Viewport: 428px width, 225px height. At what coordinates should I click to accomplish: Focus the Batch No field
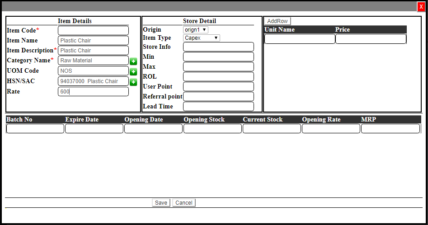(x=35, y=129)
